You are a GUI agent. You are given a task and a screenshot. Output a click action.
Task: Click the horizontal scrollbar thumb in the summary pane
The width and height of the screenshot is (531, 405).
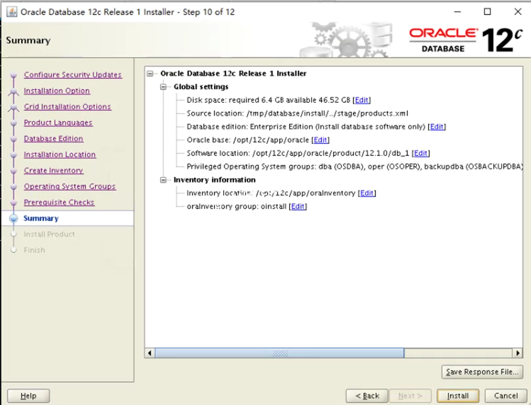(x=280, y=353)
